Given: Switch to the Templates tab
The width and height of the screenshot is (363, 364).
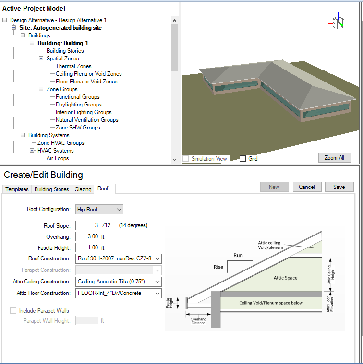Looking at the screenshot, I should pos(17,189).
